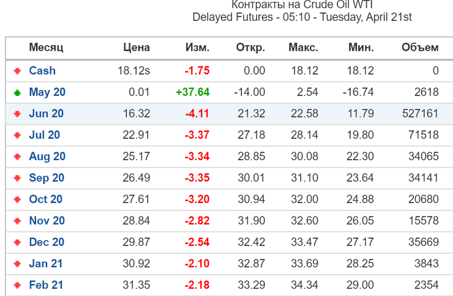Select the Jan 21 contract link
The image size is (453, 296).
pyautogui.click(x=46, y=264)
